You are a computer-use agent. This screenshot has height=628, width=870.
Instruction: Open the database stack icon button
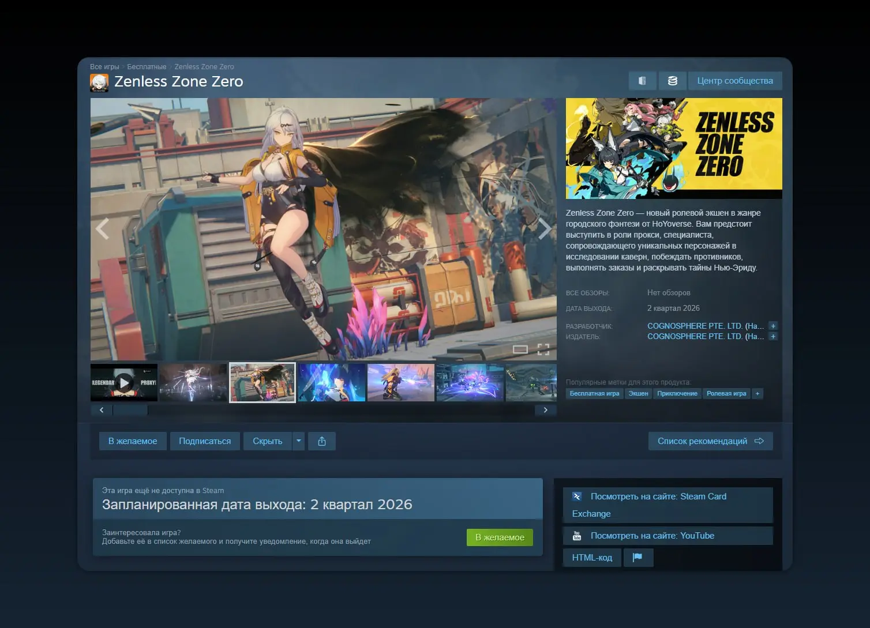coord(673,81)
